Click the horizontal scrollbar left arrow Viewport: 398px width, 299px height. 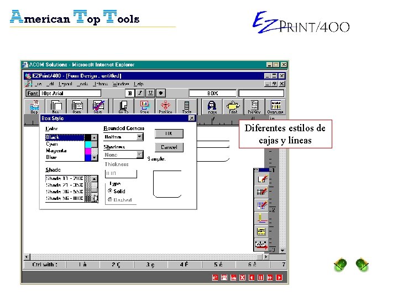pos(27,257)
